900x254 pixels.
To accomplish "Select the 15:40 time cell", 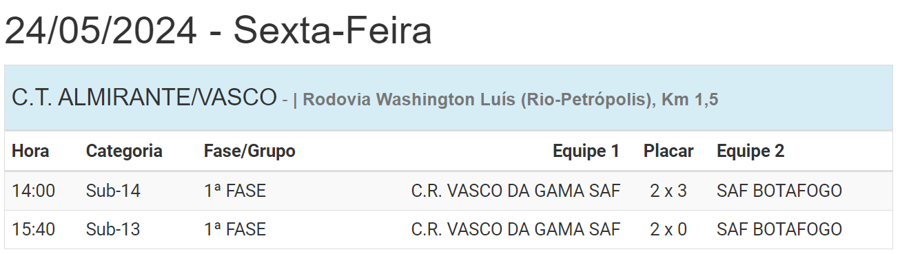I will click(x=33, y=229).
